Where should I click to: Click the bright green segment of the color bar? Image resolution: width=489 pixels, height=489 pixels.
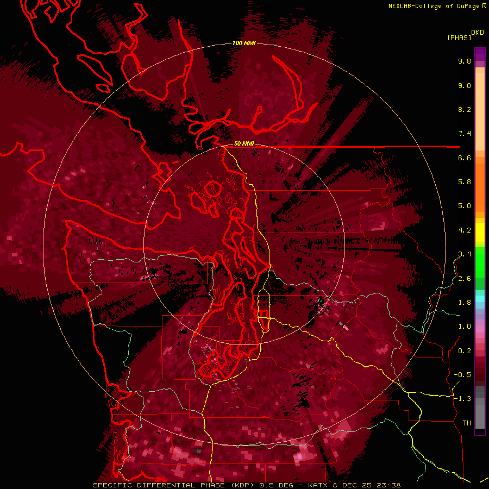point(480,262)
